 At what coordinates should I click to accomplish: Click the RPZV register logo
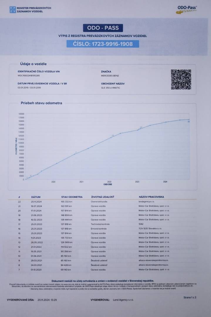[x=30, y=9]
